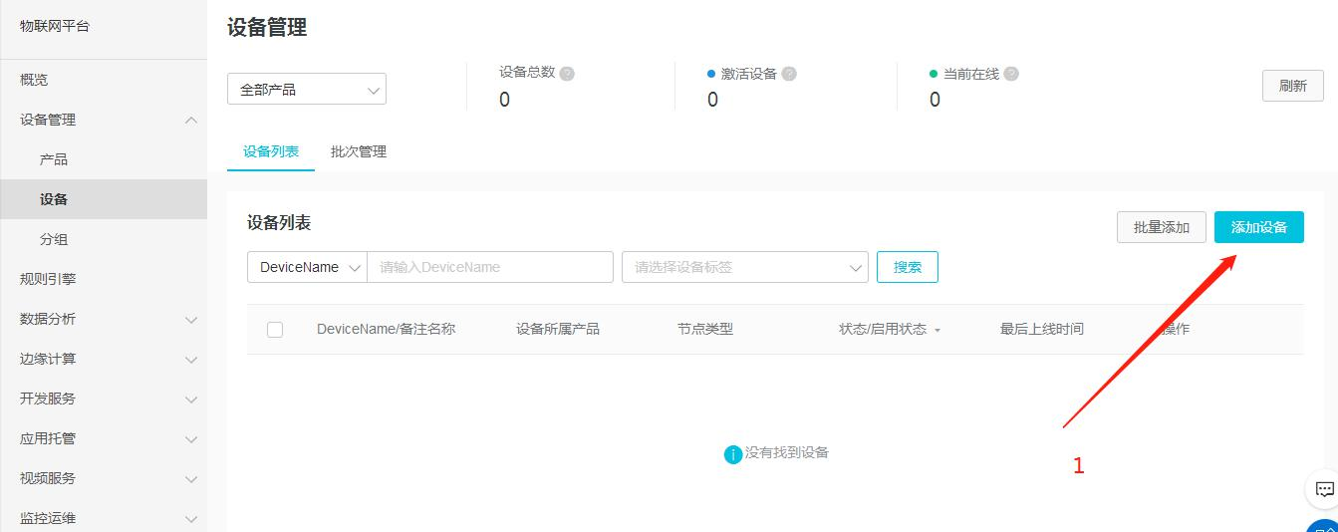Click help icon next to 设备总数
The height and width of the screenshot is (532, 1338).
tap(567, 74)
